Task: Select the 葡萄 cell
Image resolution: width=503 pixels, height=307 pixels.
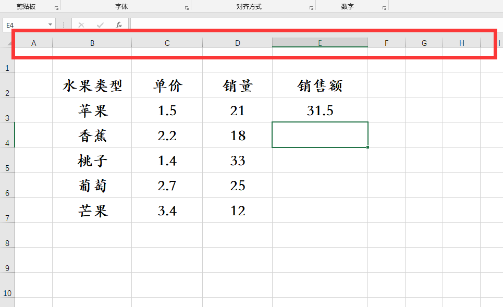Action: click(x=92, y=185)
